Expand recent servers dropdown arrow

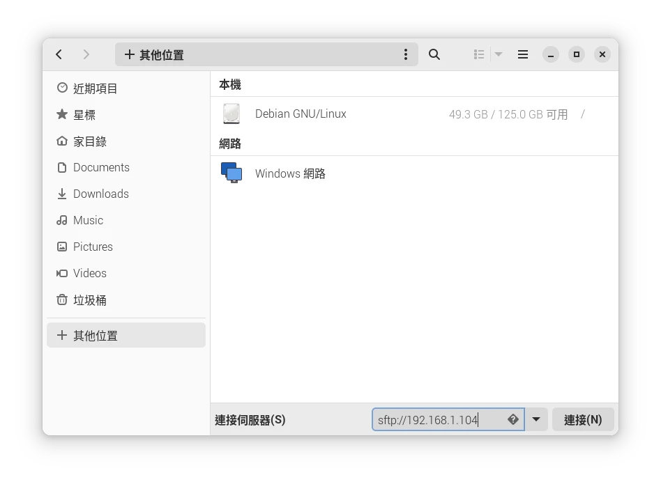(536, 419)
